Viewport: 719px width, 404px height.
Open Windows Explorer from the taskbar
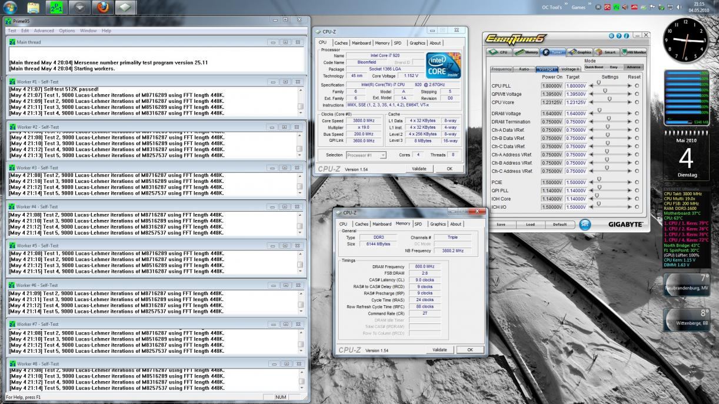[34, 7]
